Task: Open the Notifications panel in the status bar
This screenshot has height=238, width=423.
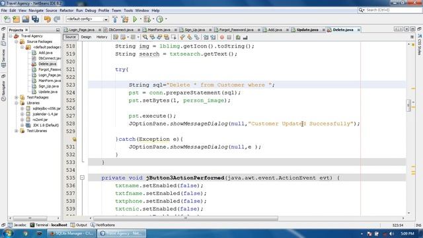Action: click(102, 225)
